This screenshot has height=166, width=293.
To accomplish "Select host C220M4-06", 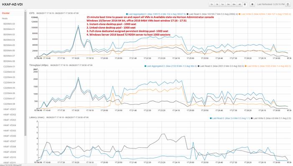I will (x=9, y=93).
